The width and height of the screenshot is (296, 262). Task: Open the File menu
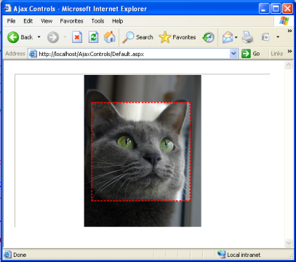[x=11, y=21]
